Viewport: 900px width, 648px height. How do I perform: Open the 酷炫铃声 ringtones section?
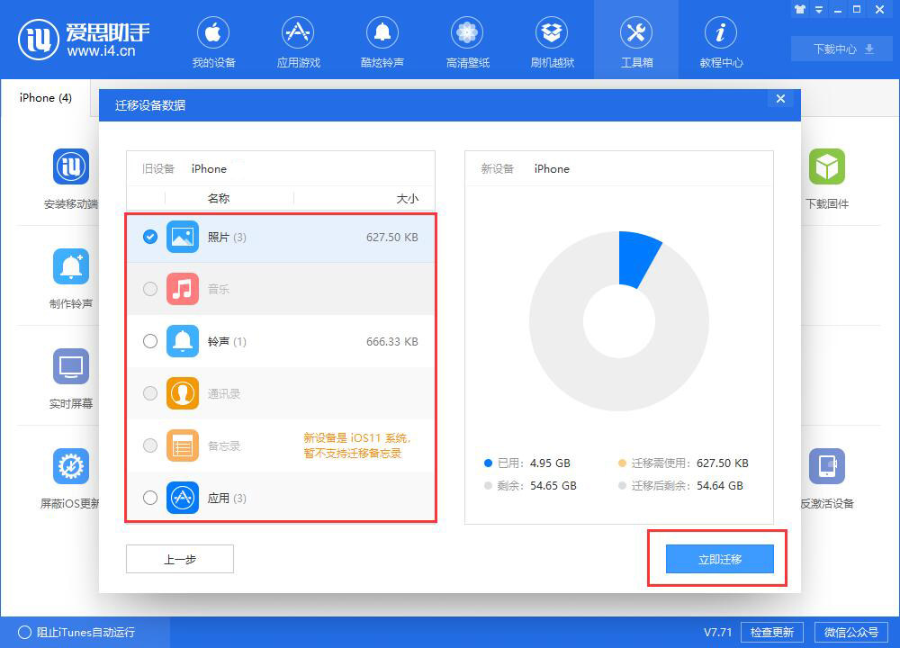click(382, 40)
